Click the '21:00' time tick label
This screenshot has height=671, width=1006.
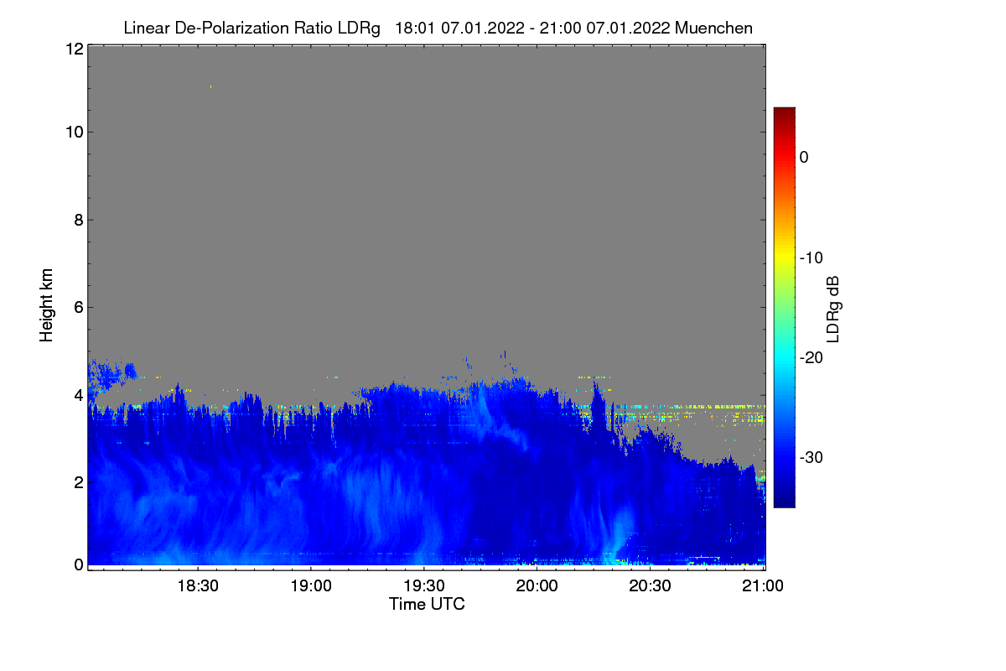tap(763, 586)
